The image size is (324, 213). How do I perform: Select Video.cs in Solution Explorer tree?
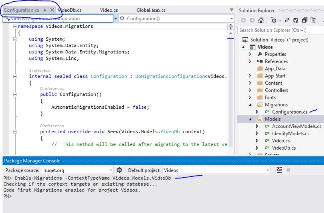(281, 141)
